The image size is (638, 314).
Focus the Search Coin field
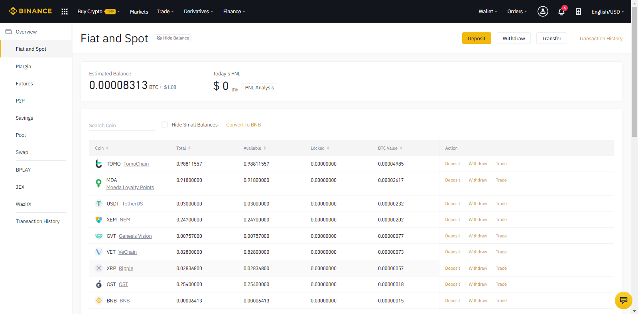pyautogui.click(x=122, y=125)
